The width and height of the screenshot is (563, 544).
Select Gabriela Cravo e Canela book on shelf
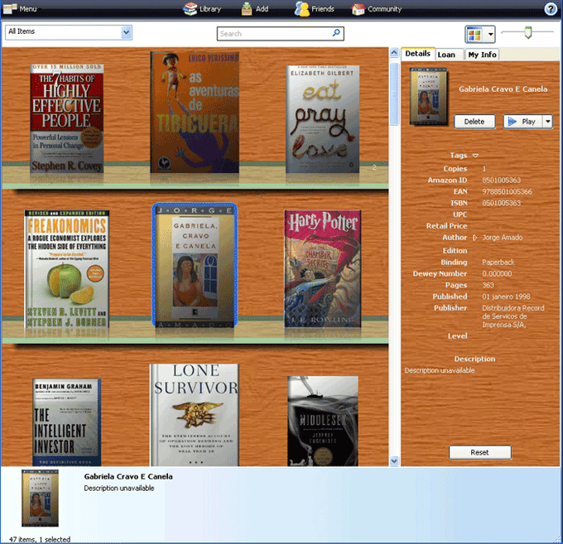[195, 265]
